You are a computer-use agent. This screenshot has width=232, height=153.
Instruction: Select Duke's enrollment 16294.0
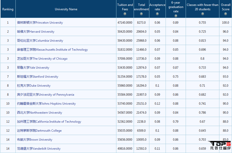(x=141, y=86)
